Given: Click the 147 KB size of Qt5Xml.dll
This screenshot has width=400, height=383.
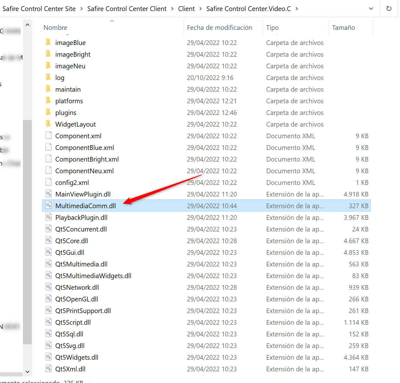Looking at the screenshot, I should 359,369.
